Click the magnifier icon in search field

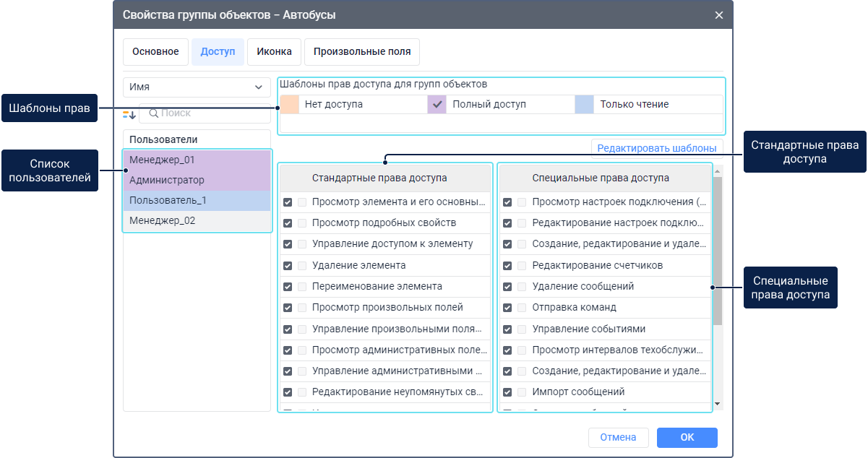(153, 113)
